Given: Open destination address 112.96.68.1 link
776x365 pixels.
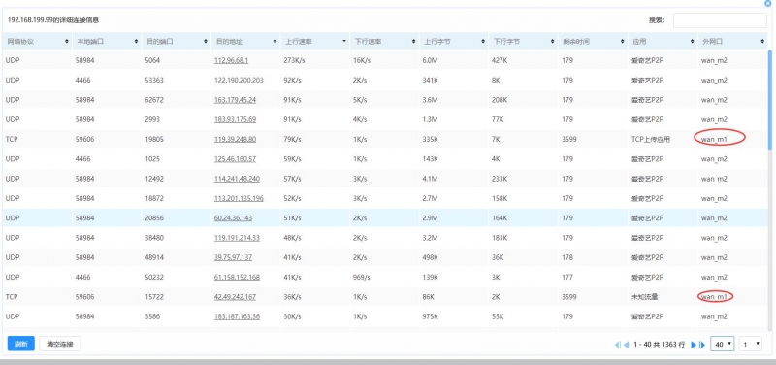Looking at the screenshot, I should click(231, 60).
